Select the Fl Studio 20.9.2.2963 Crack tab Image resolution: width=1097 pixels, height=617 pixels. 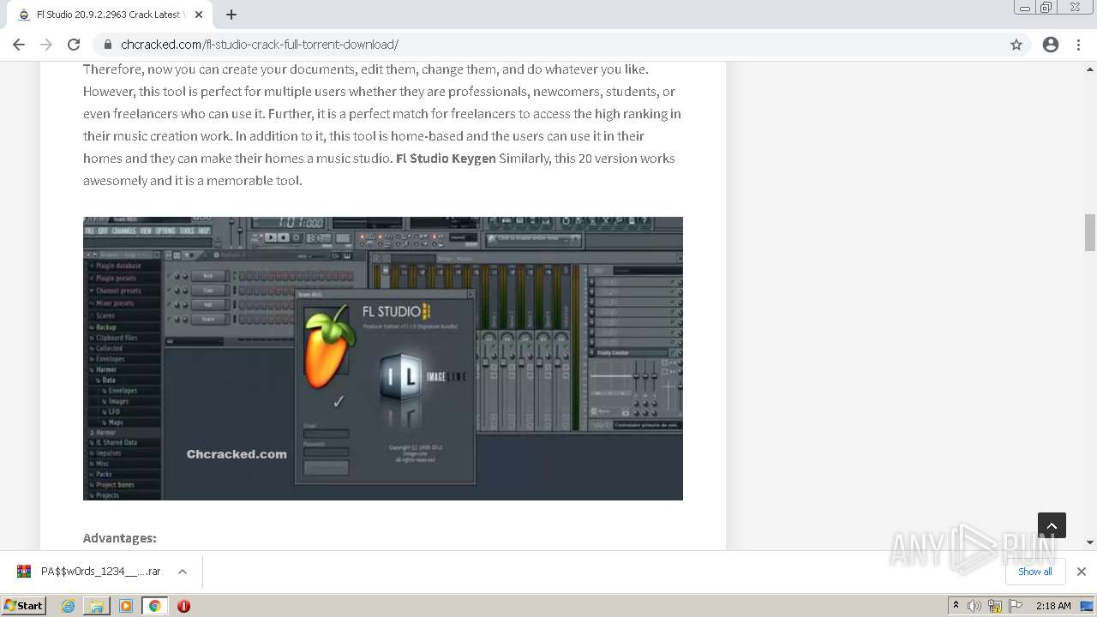[110, 15]
